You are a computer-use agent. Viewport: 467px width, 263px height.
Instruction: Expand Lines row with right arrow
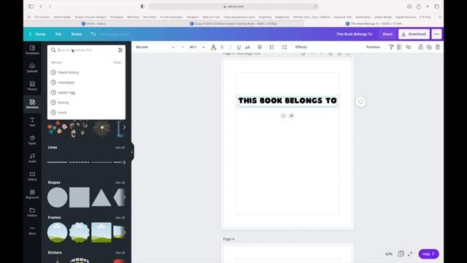[x=124, y=162]
